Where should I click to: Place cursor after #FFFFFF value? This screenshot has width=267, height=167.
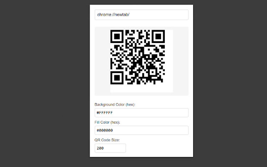tap(113, 113)
